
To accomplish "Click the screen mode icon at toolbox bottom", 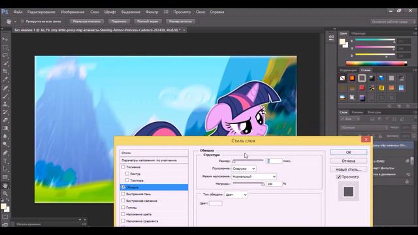I will (x=5, y=225).
